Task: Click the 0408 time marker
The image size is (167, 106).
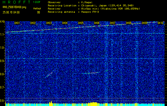Action: [x=129, y=23]
